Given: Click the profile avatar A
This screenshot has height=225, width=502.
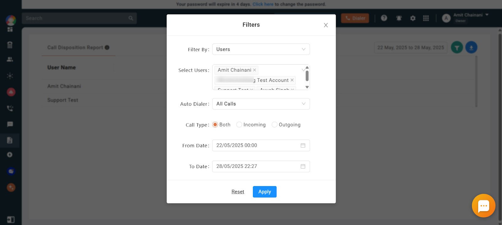Looking at the screenshot, I should click(x=446, y=18).
